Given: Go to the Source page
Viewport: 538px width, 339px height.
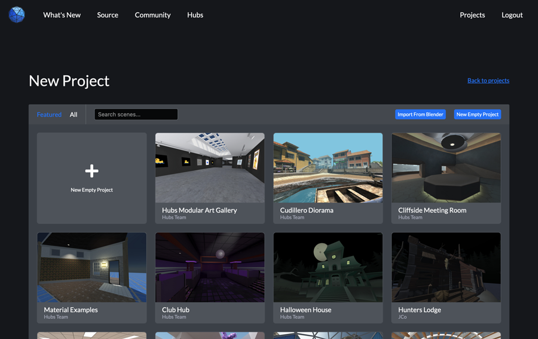Looking at the screenshot, I should pos(108,15).
